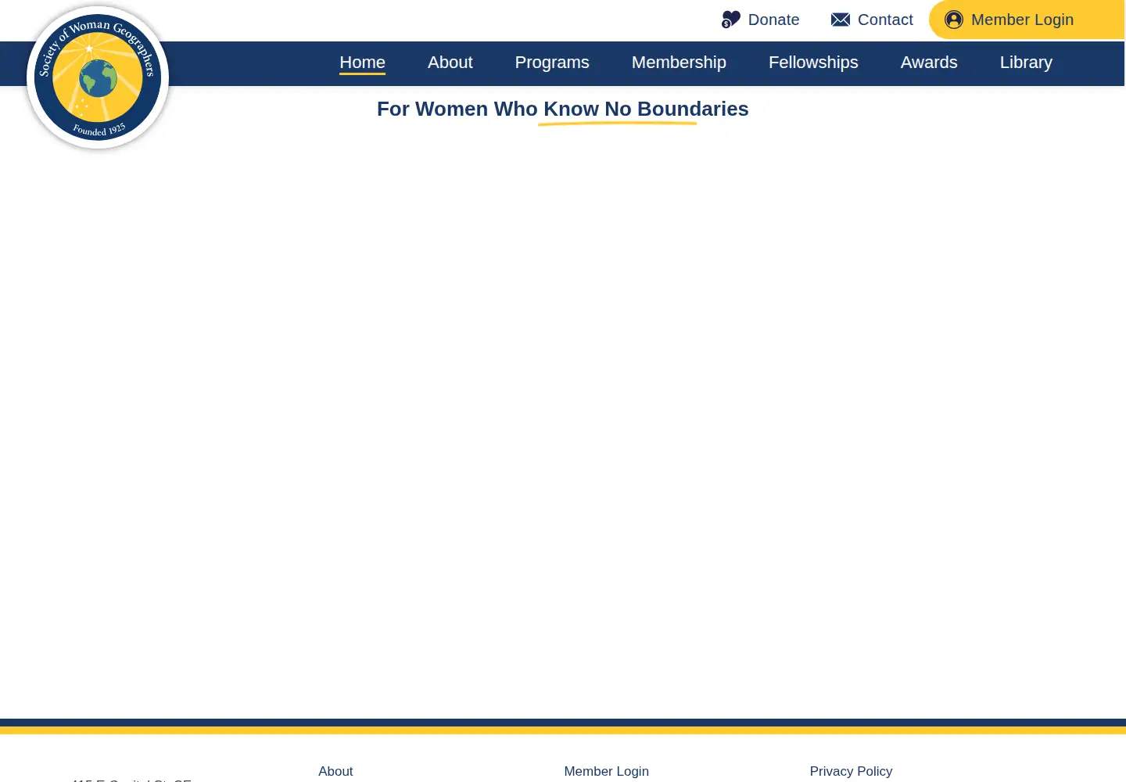1126x782 pixels.
Task: Open the About menu item
Action: pyautogui.click(x=450, y=63)
